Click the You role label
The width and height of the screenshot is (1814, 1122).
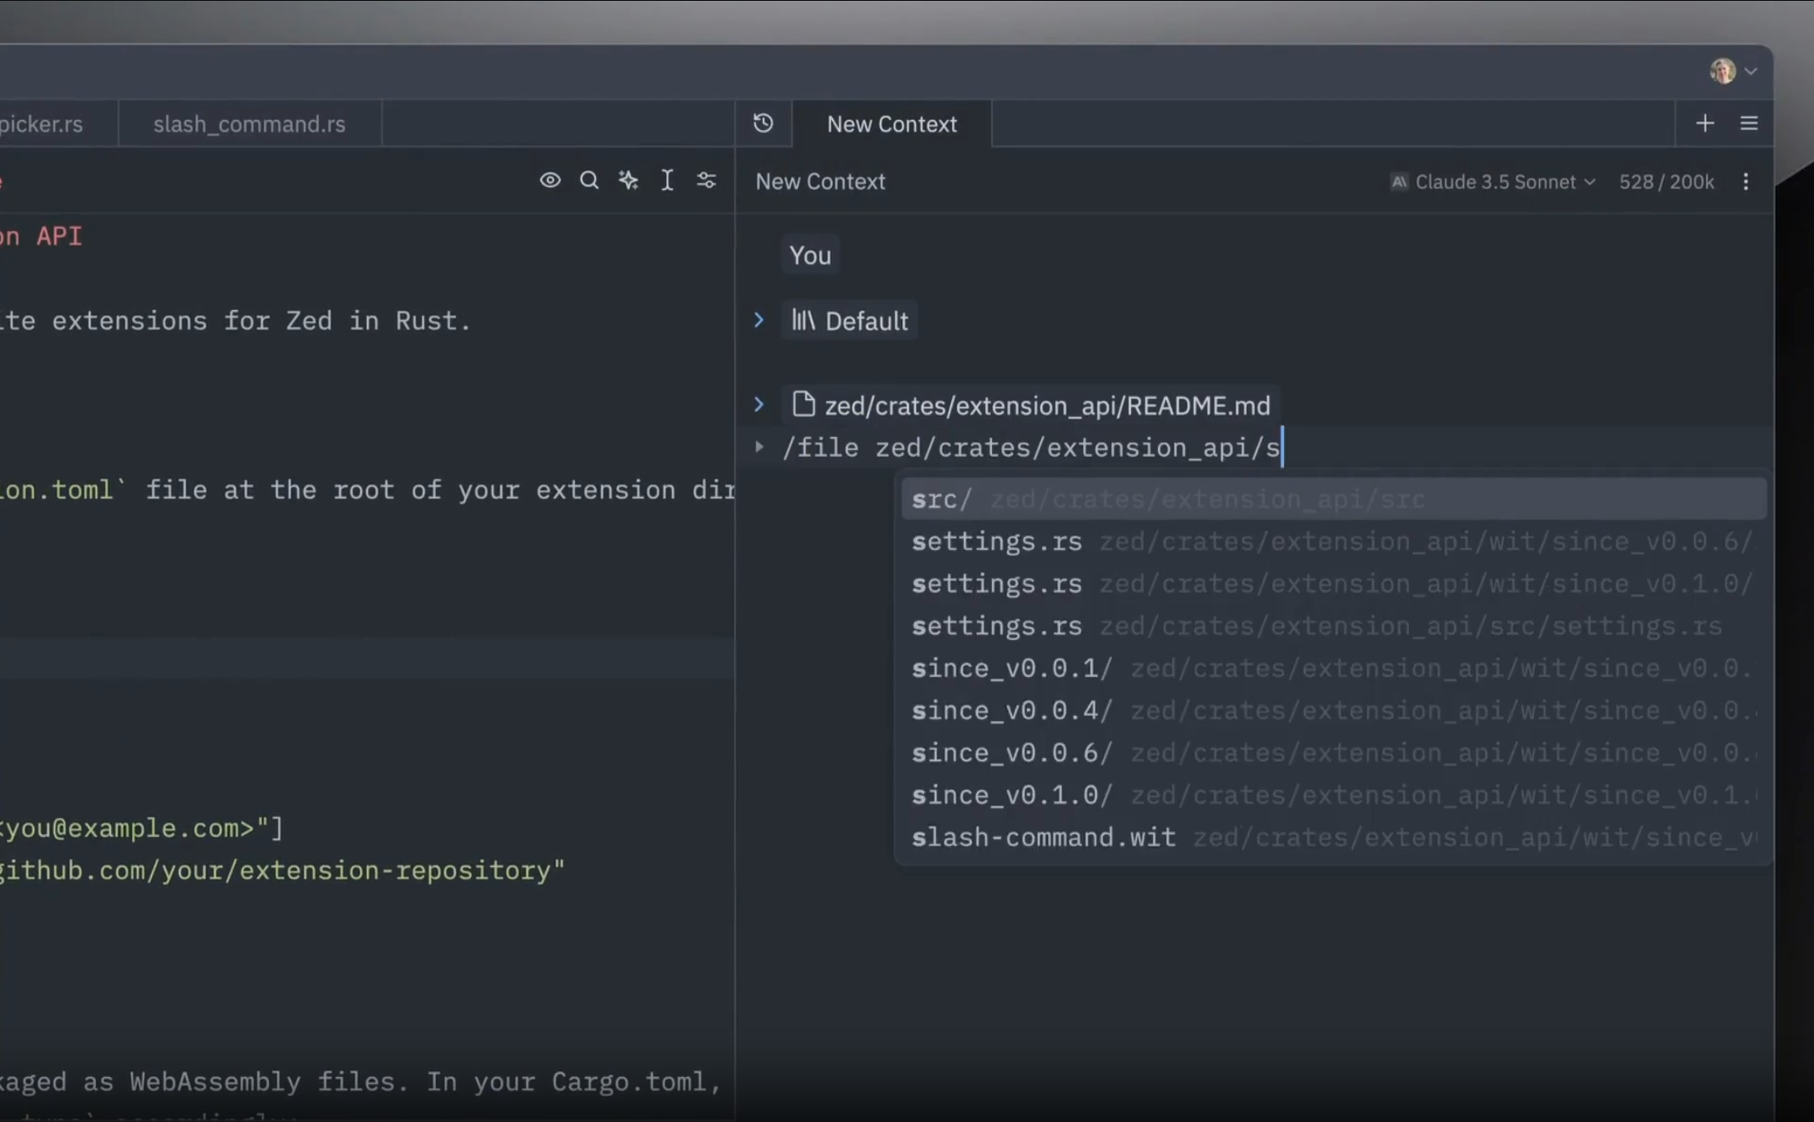click(x=809, y=255)
